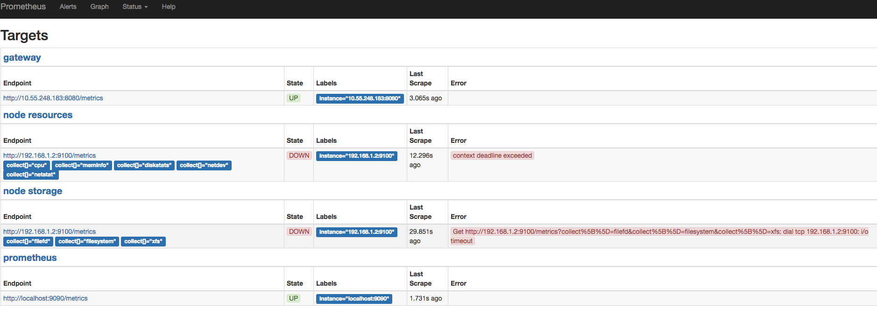Click the "3.065s ago" last scrape value
The image size is (877, 309).
[x=426, y=98]
